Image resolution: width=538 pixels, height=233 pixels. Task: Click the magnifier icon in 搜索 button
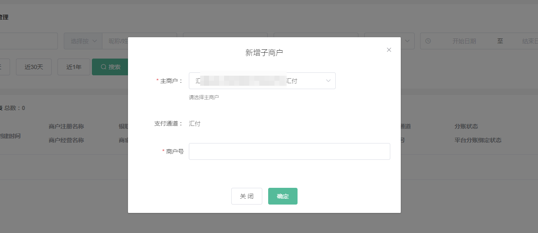click(x=103, y=67)
